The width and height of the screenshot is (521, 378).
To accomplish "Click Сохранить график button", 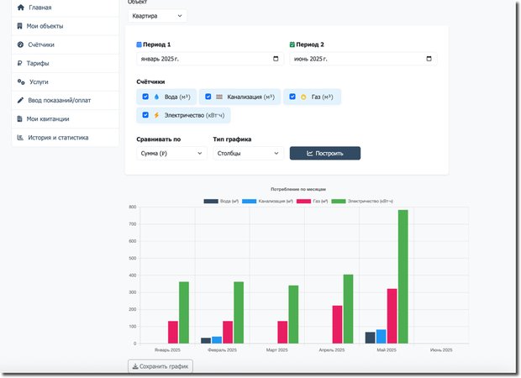I will (x=161, y=366).
